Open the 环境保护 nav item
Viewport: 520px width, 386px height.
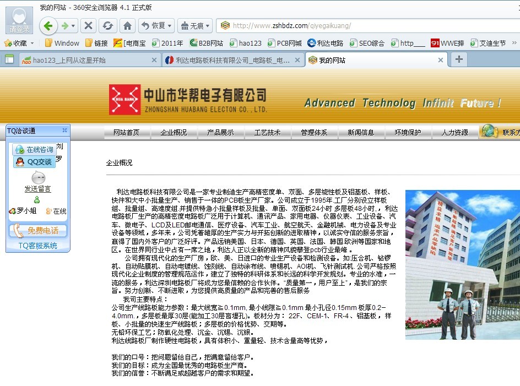click(408, 133)
